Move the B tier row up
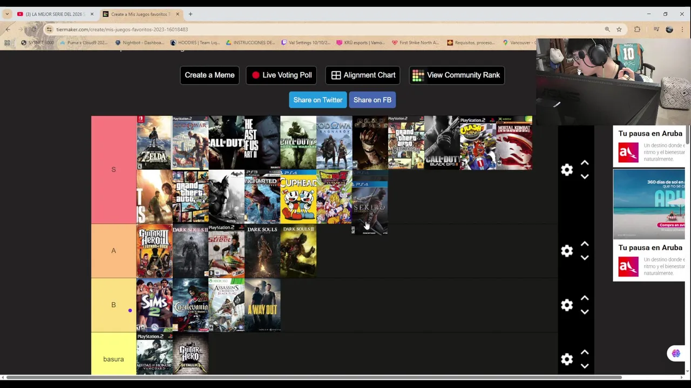The height and width of the screenshot is (388, 691). 585,298
